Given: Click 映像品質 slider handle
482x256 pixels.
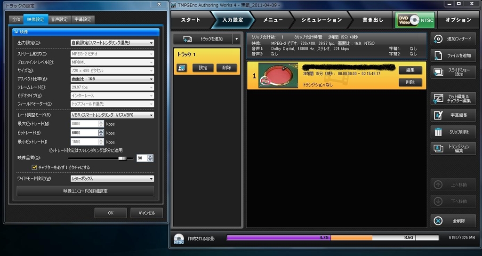Looking at the screenshot, I should 122,158.
